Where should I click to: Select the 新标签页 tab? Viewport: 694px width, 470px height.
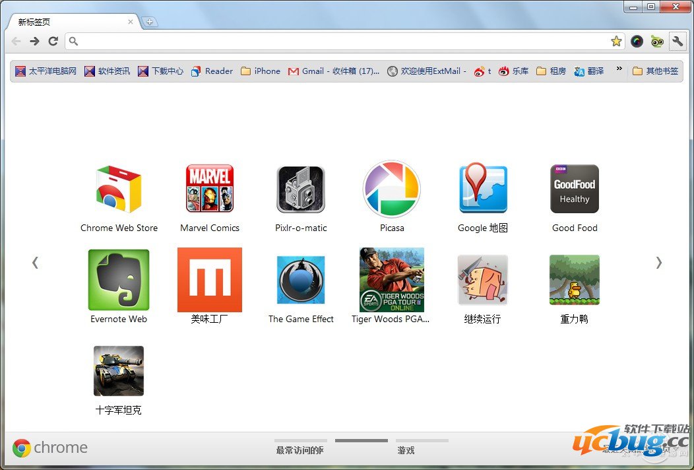point(75,22)
